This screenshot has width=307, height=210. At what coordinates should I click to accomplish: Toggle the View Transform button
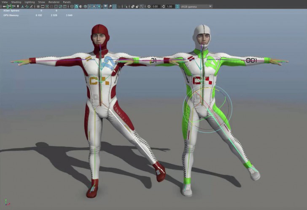click(x=178, y=7)
